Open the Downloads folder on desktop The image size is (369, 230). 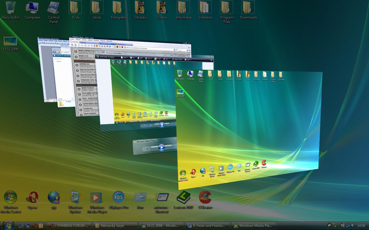click(248, 10)
